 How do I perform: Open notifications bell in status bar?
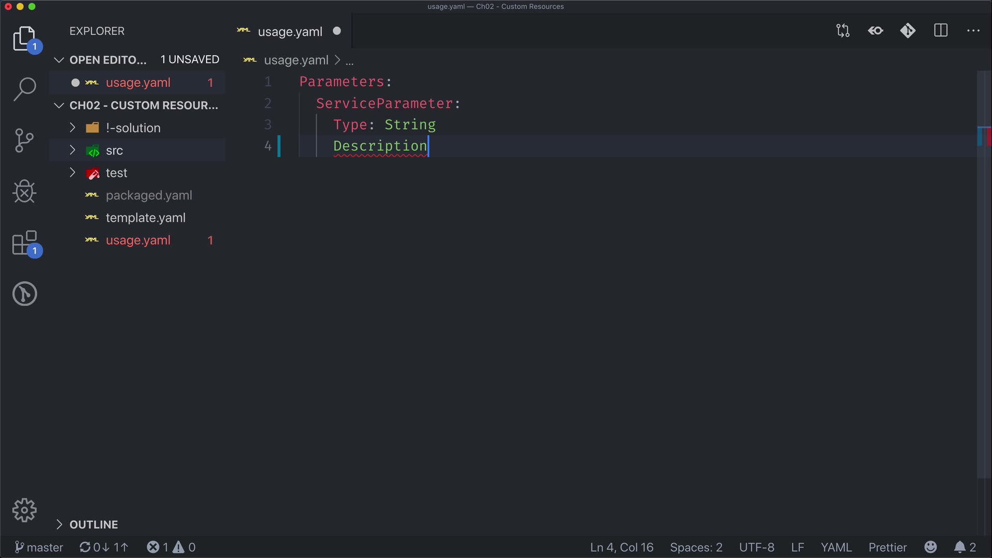point(964,547)
